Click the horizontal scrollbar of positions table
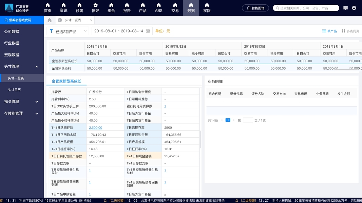362x203 pixels. tap(345, 69)
